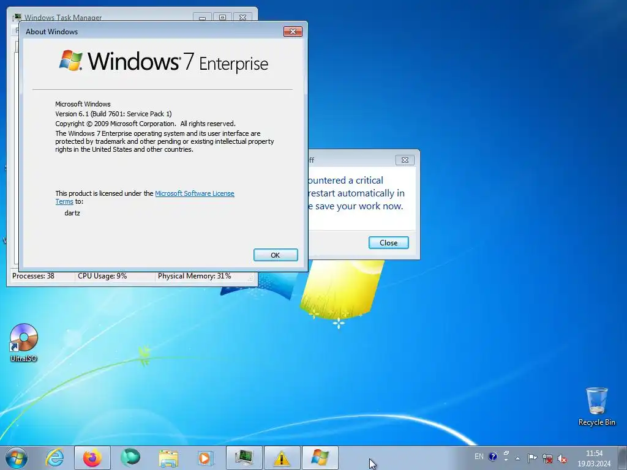Screen dimensions: 627x470
Task: Switch to the warning dialog taskbar button
Action: click(282, 458)
